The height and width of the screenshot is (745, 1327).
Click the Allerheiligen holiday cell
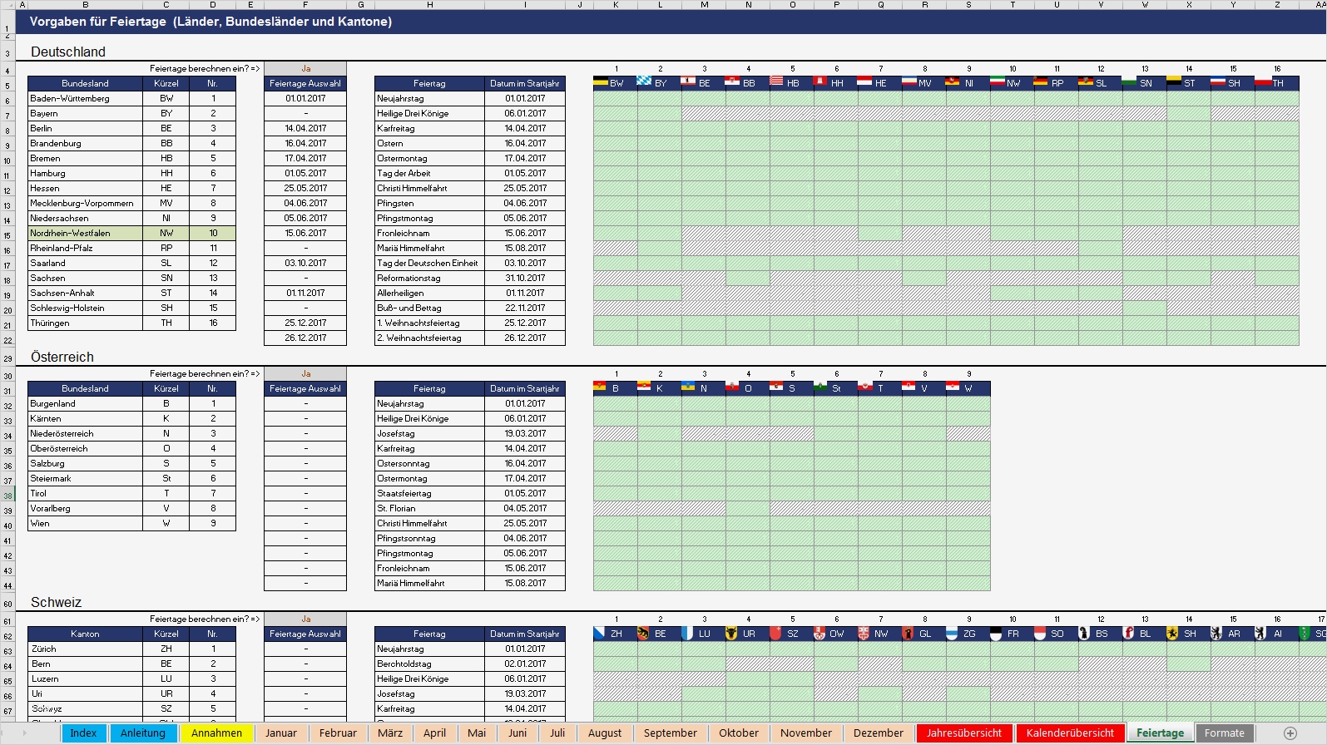pyautogui.click(x=429, y=293)
